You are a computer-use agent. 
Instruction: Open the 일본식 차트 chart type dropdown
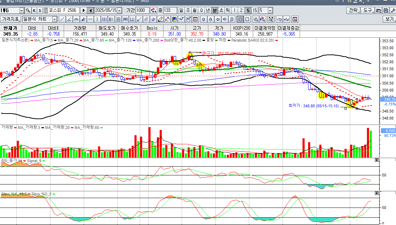(55, 19)
